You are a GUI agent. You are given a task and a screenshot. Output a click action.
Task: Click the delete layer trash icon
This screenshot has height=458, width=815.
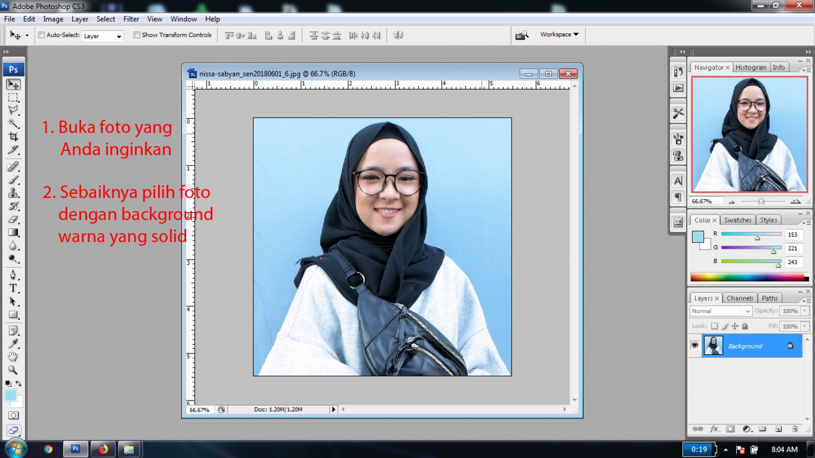794,429
